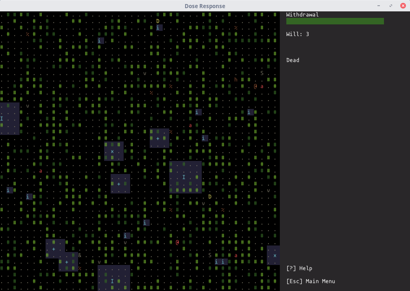Click the red a right of the bottom gray S
This screenshot has width=410, height=291.
236,255
